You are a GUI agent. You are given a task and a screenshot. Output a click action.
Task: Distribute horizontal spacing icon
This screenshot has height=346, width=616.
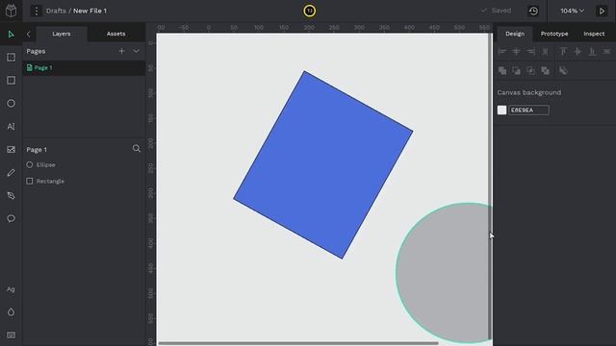[x=546, y=51]
